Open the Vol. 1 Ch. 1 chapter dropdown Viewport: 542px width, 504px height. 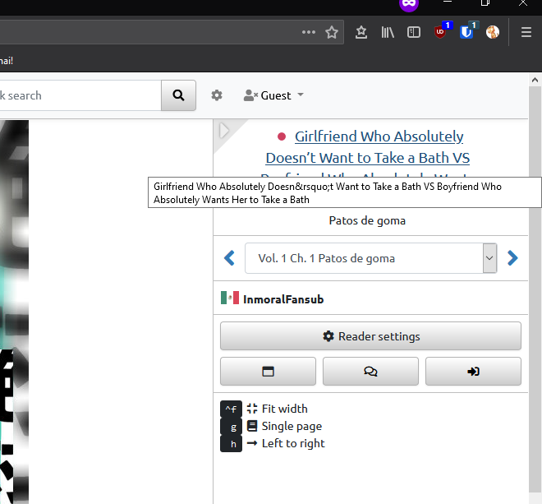tap(370, 258)
